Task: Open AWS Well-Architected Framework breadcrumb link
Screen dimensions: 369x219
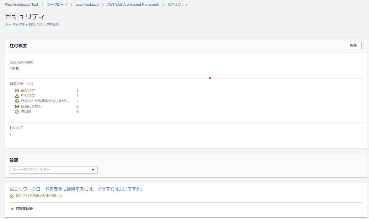Action: pyautogui.click(x=133, y=5)
